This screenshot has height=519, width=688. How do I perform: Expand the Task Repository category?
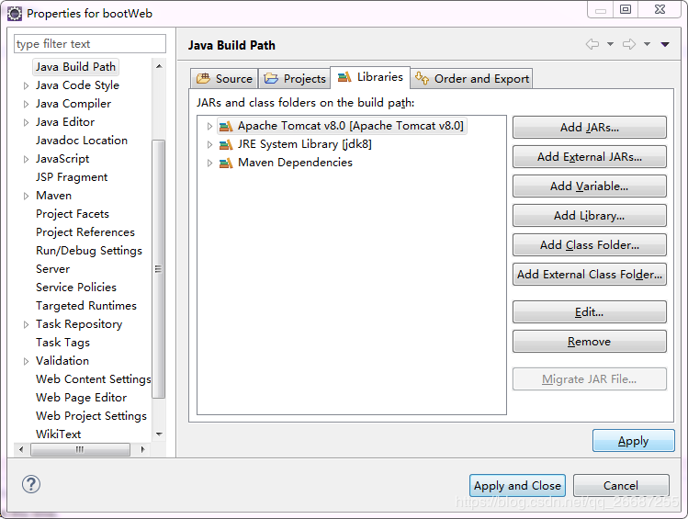coord(26,324)
